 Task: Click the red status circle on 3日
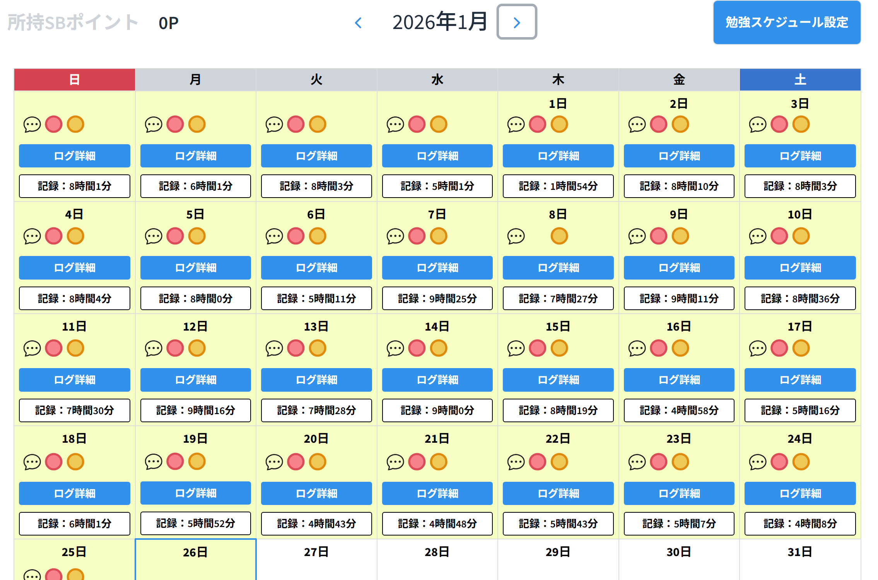click(779, 124)
